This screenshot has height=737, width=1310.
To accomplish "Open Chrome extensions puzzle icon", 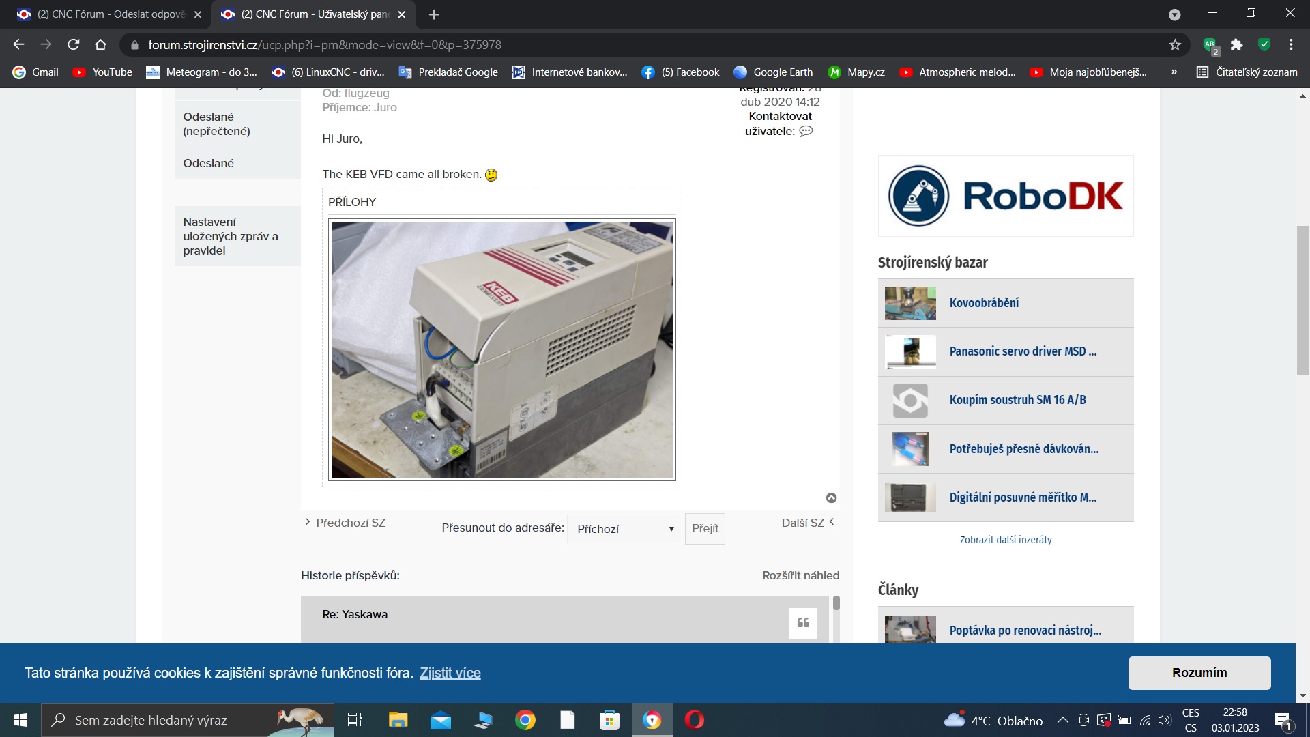I will tap(1236, 45).
